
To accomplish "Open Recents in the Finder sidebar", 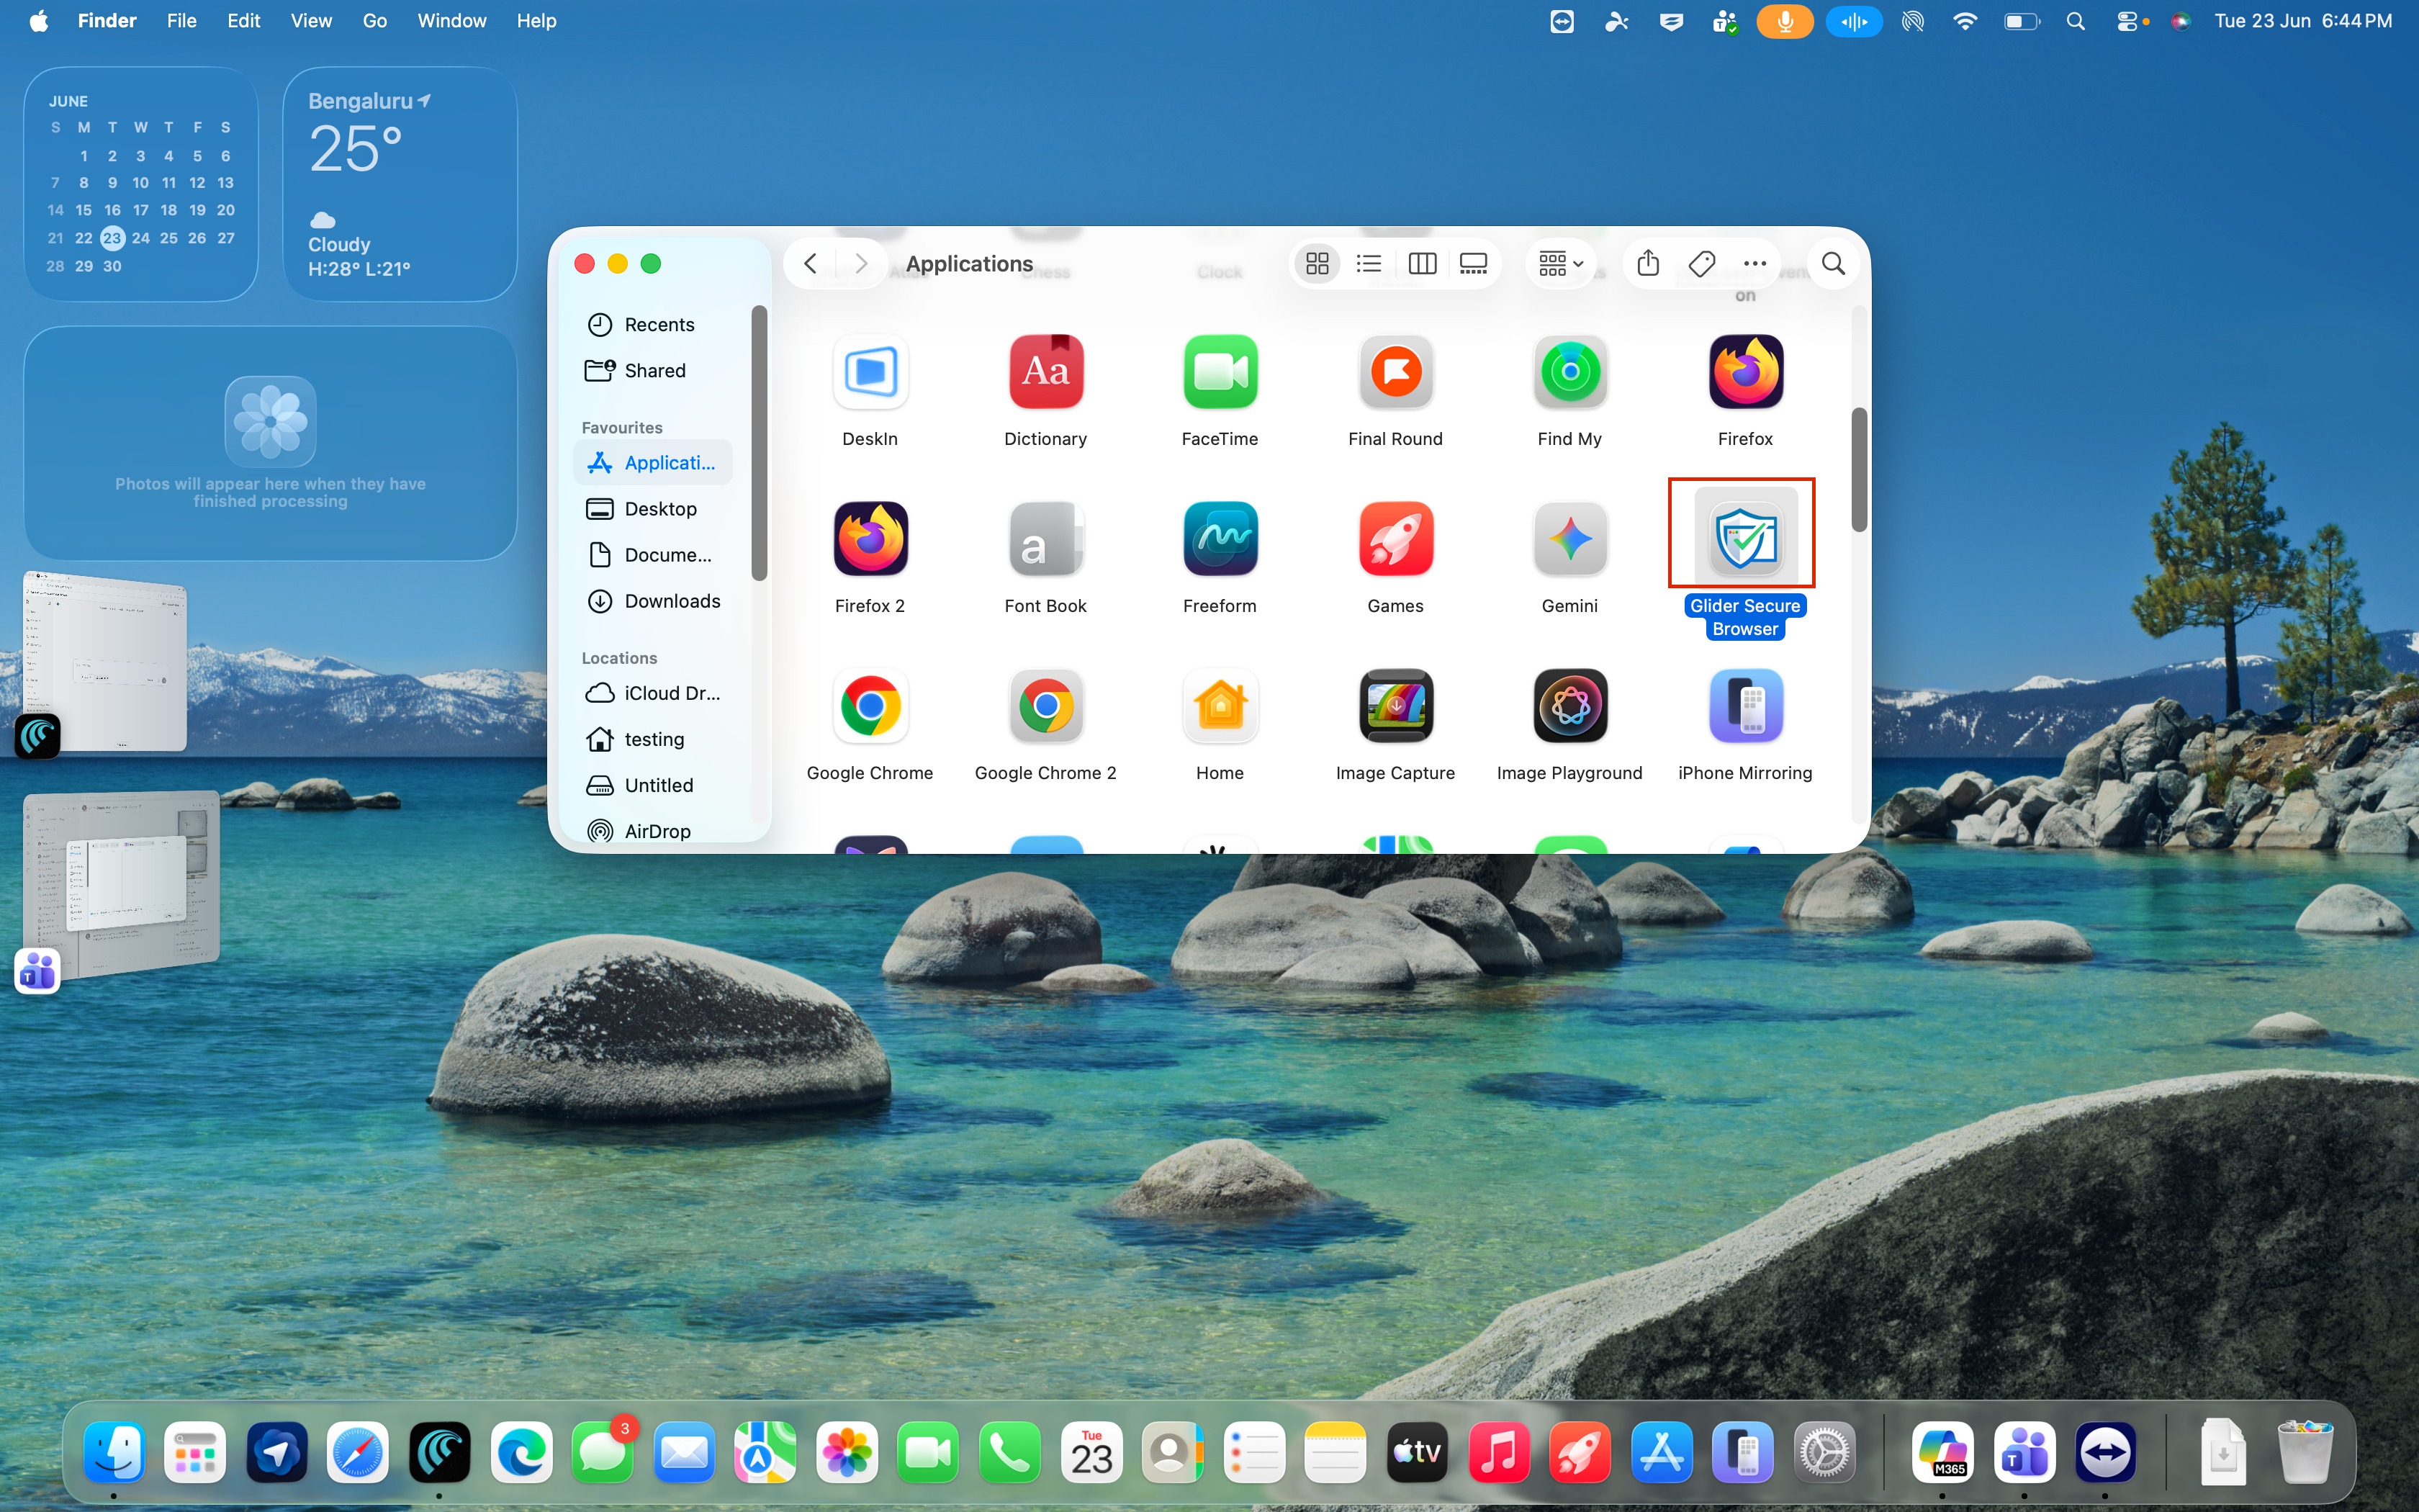I will [x=653, y=325].
